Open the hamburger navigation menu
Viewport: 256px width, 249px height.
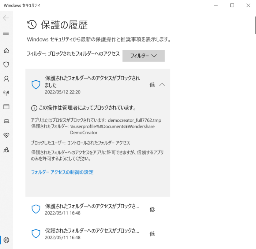coord(6,33)
